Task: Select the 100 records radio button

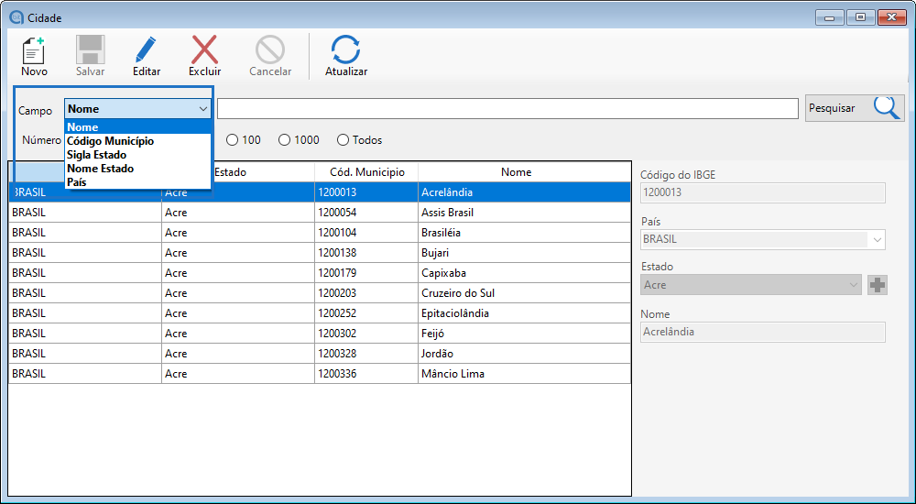Action: pyautogui.click(x=233, y=140)
